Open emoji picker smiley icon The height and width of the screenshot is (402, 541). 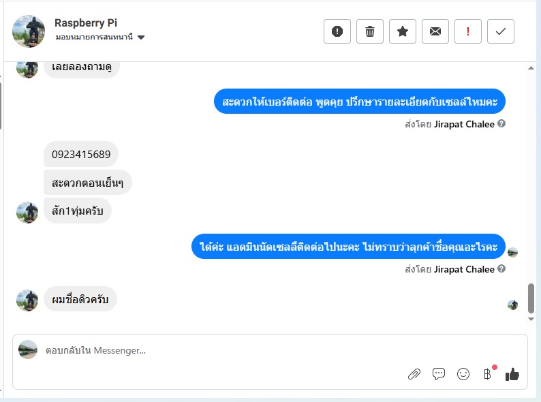click(x=463, y=374)
